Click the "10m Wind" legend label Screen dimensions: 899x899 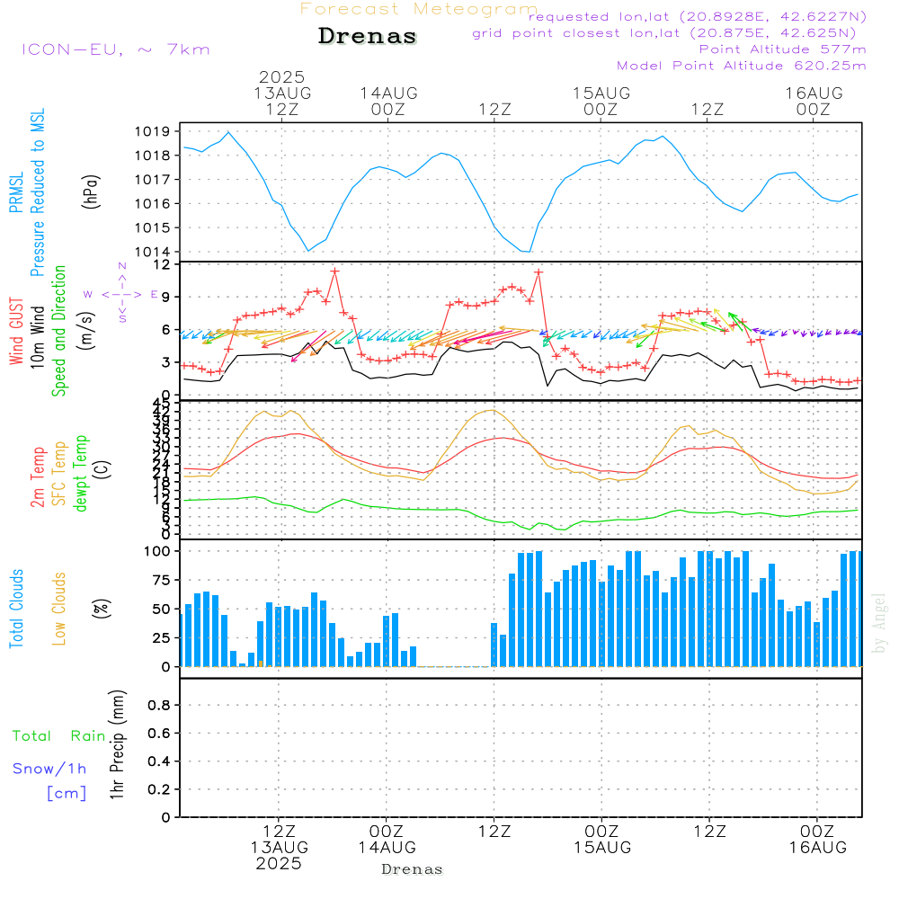[37, 336]
